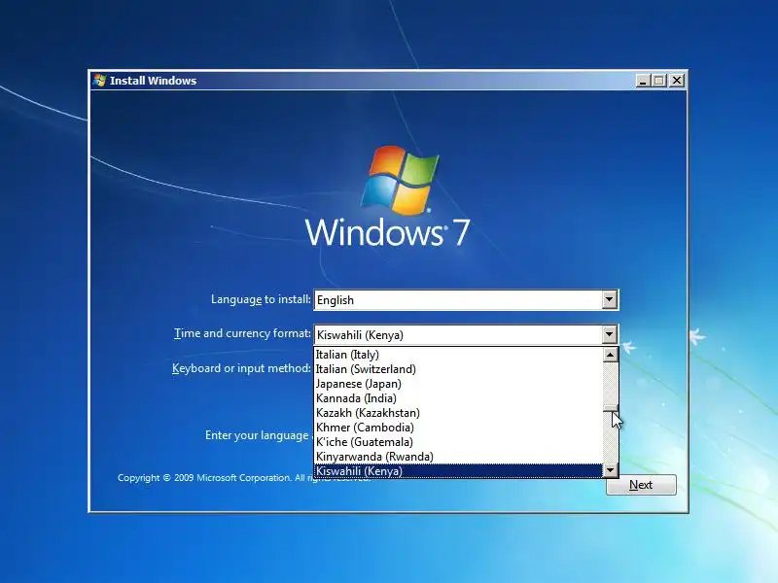Select Khmer (Cambodia) entry
778x583 pixels.
tap(458, 428)
